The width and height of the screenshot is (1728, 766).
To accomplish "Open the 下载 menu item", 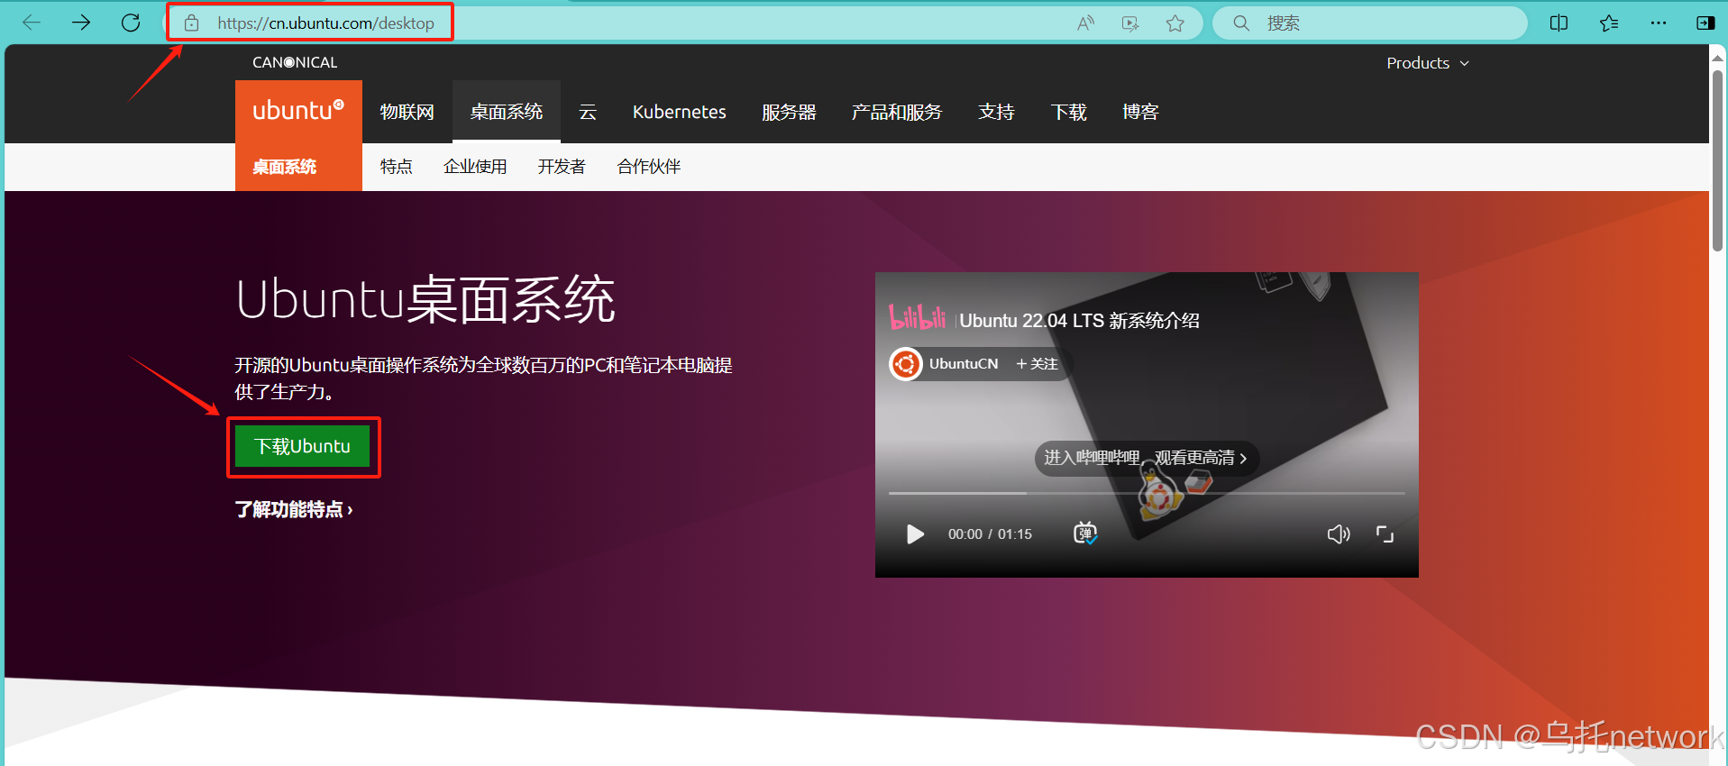I will pos(1068,112).
